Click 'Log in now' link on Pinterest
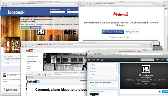Image resolution: width=168 pixels, height=96 pixels. coord(129,37)
